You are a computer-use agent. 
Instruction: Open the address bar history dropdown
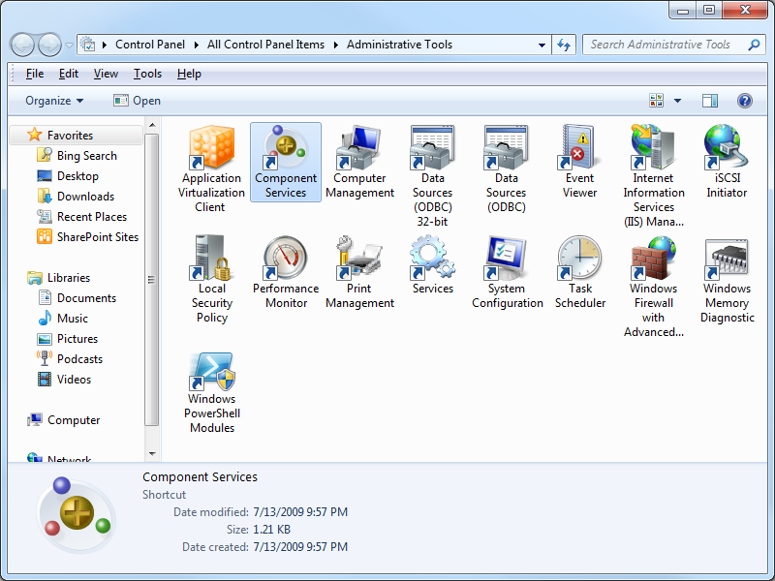click(542, 45)
